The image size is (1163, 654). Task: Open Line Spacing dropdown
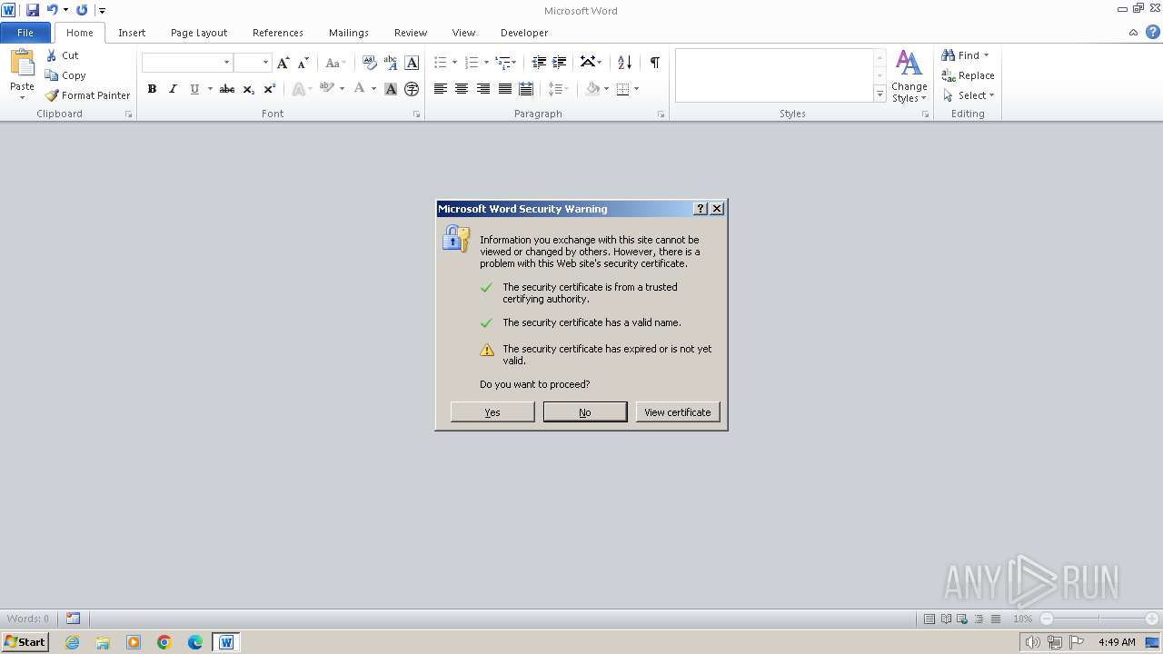(x=558, y=89)
